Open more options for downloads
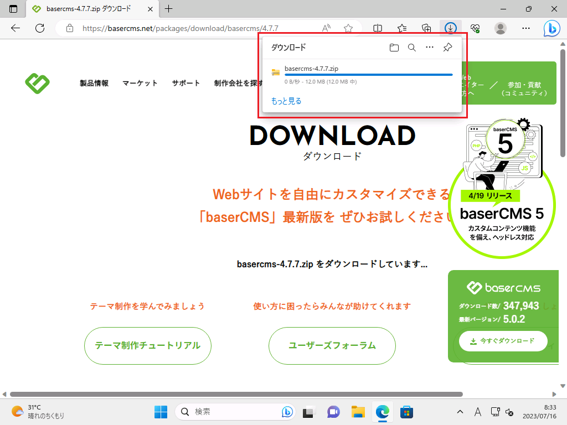 430,48
